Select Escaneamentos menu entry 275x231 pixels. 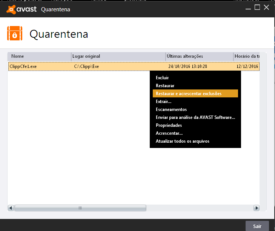171,109
